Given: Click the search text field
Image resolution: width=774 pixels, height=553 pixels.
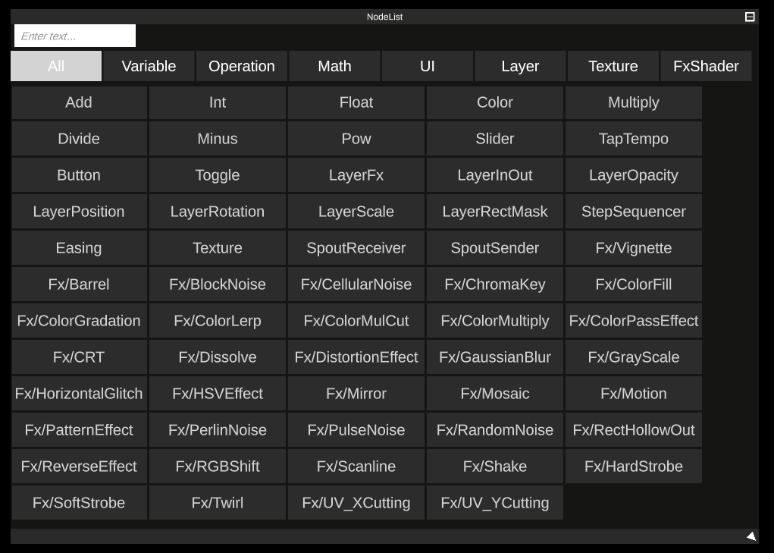Looking at the screenshot, I should pos(74,36).
